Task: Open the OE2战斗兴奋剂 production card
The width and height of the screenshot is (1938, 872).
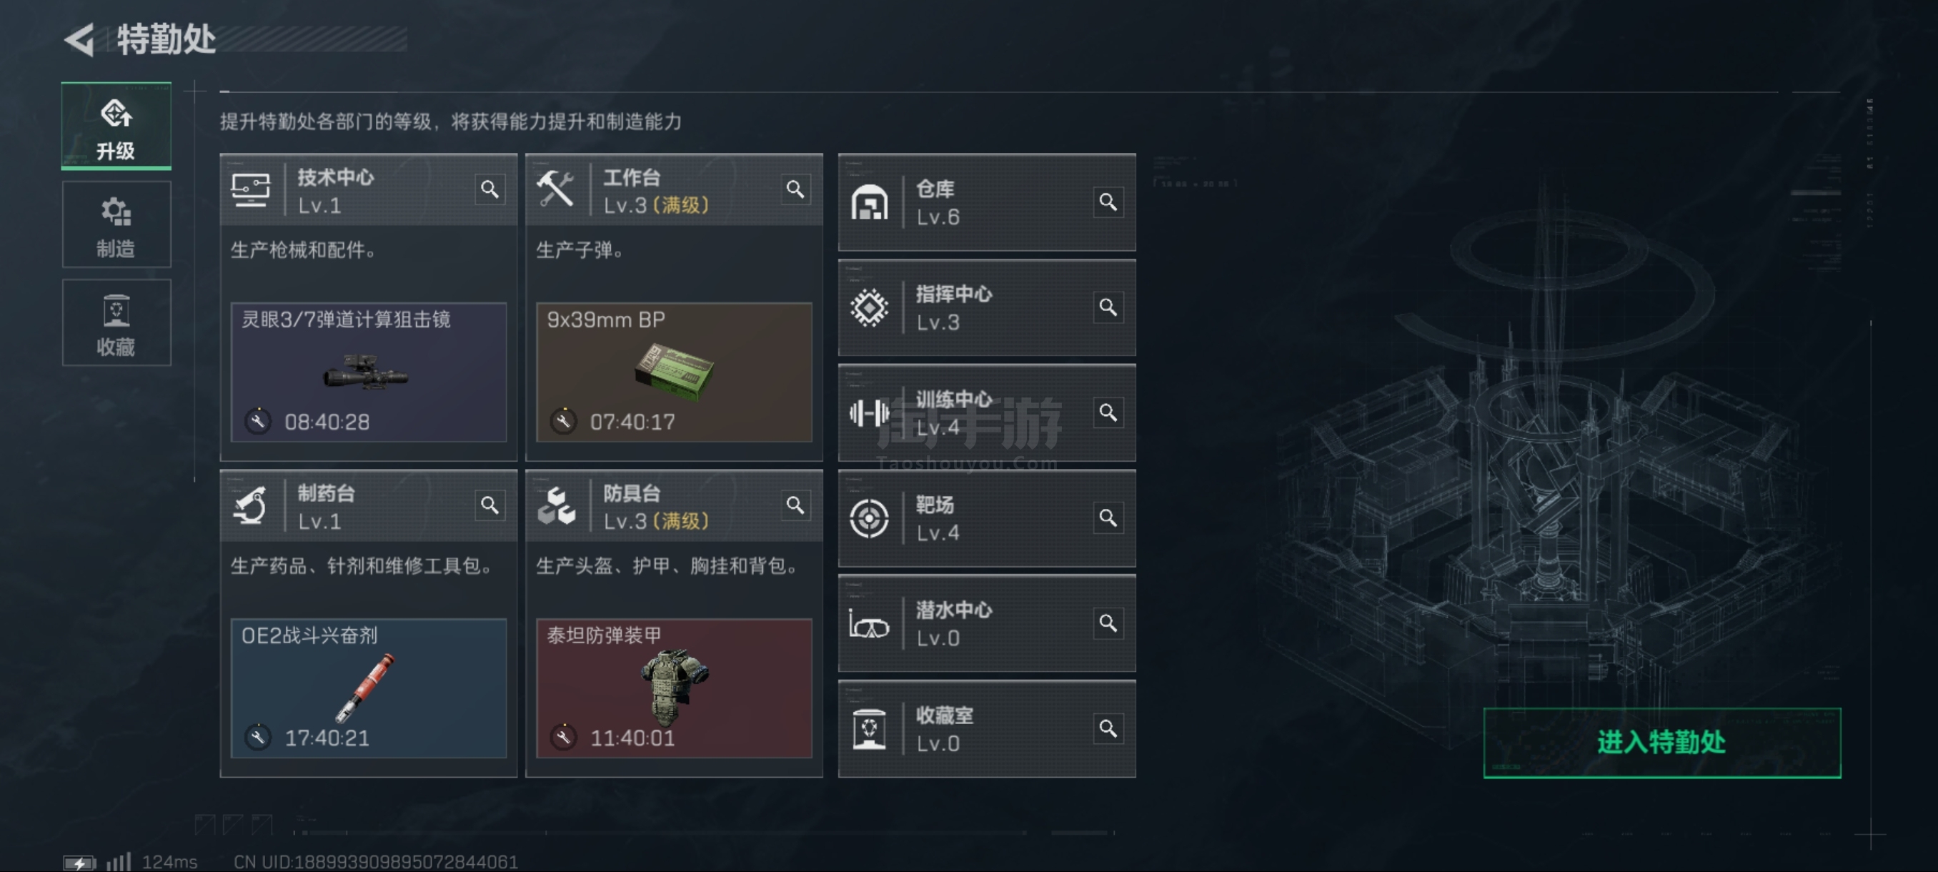Action: tap(369, 688)
